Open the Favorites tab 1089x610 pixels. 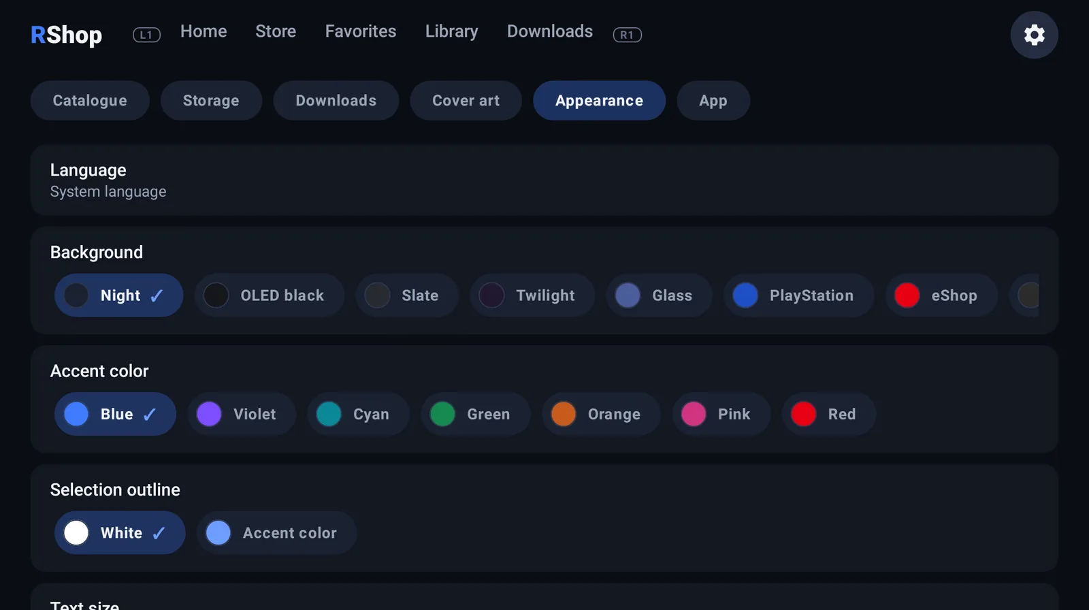click(x=361, y=31)
